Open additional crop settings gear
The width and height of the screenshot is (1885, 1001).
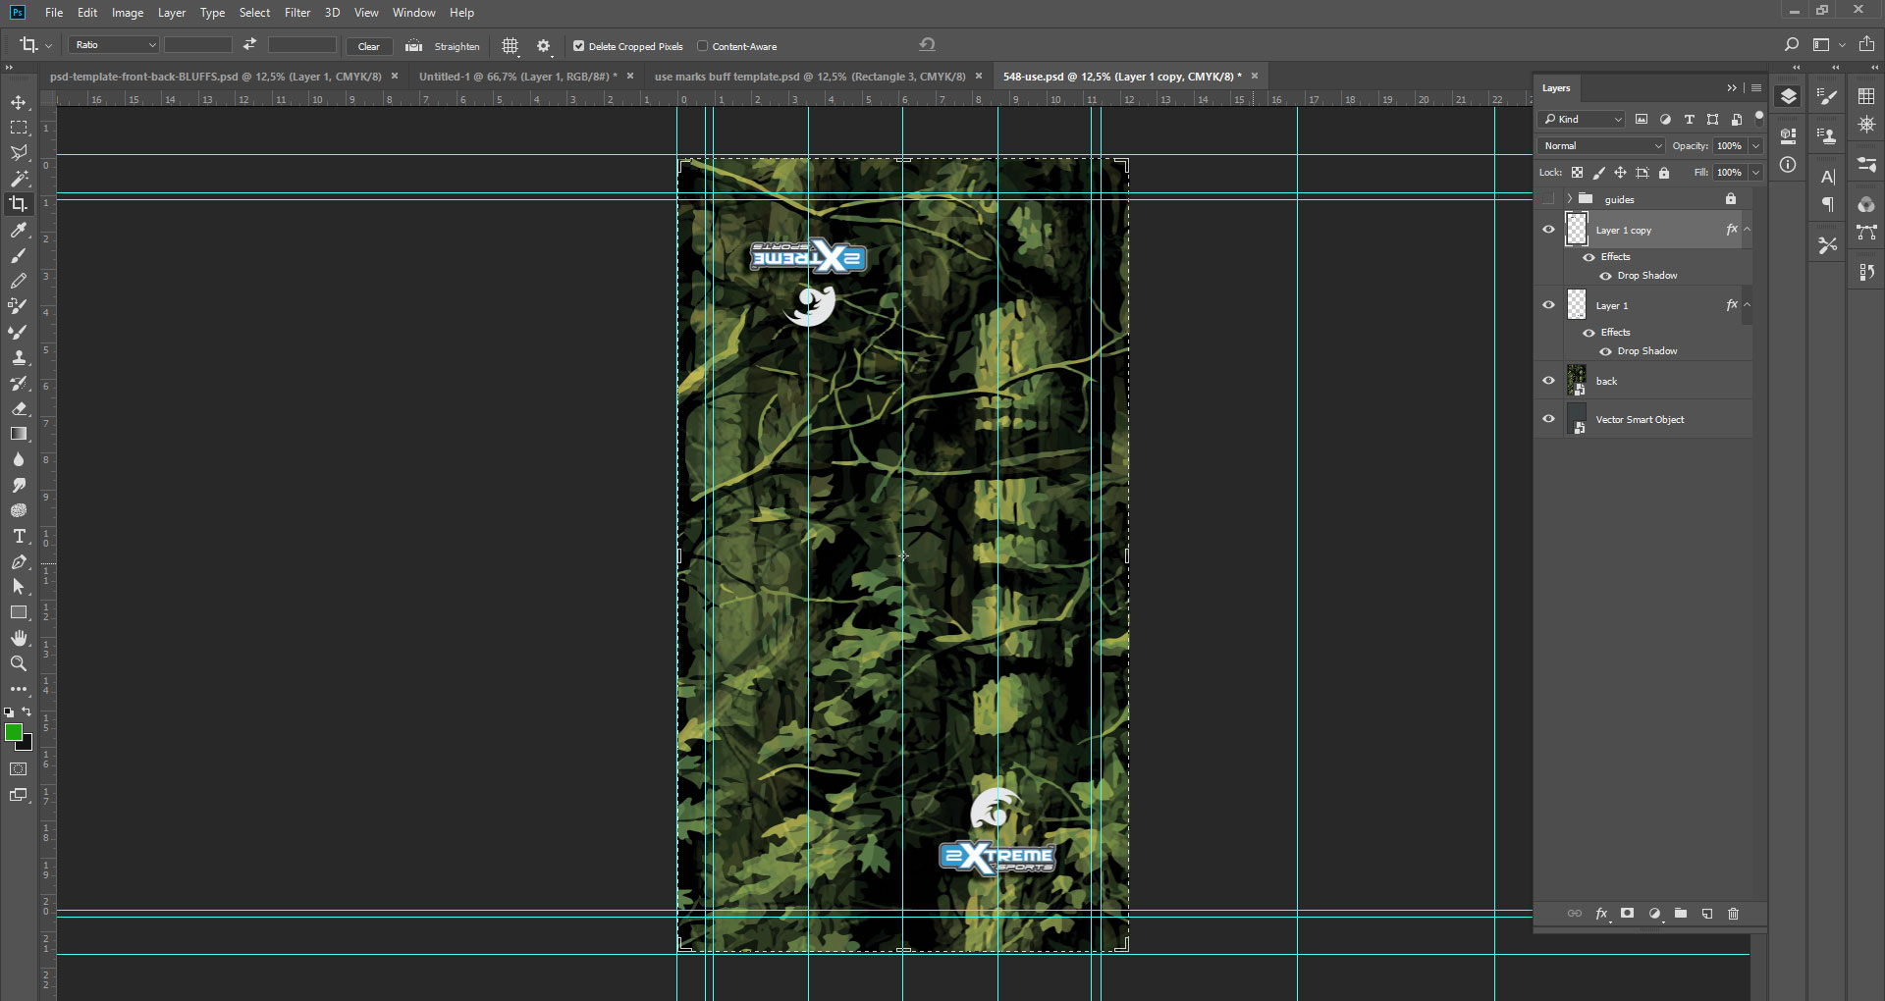pyautogui.click(x=544, y=46)
